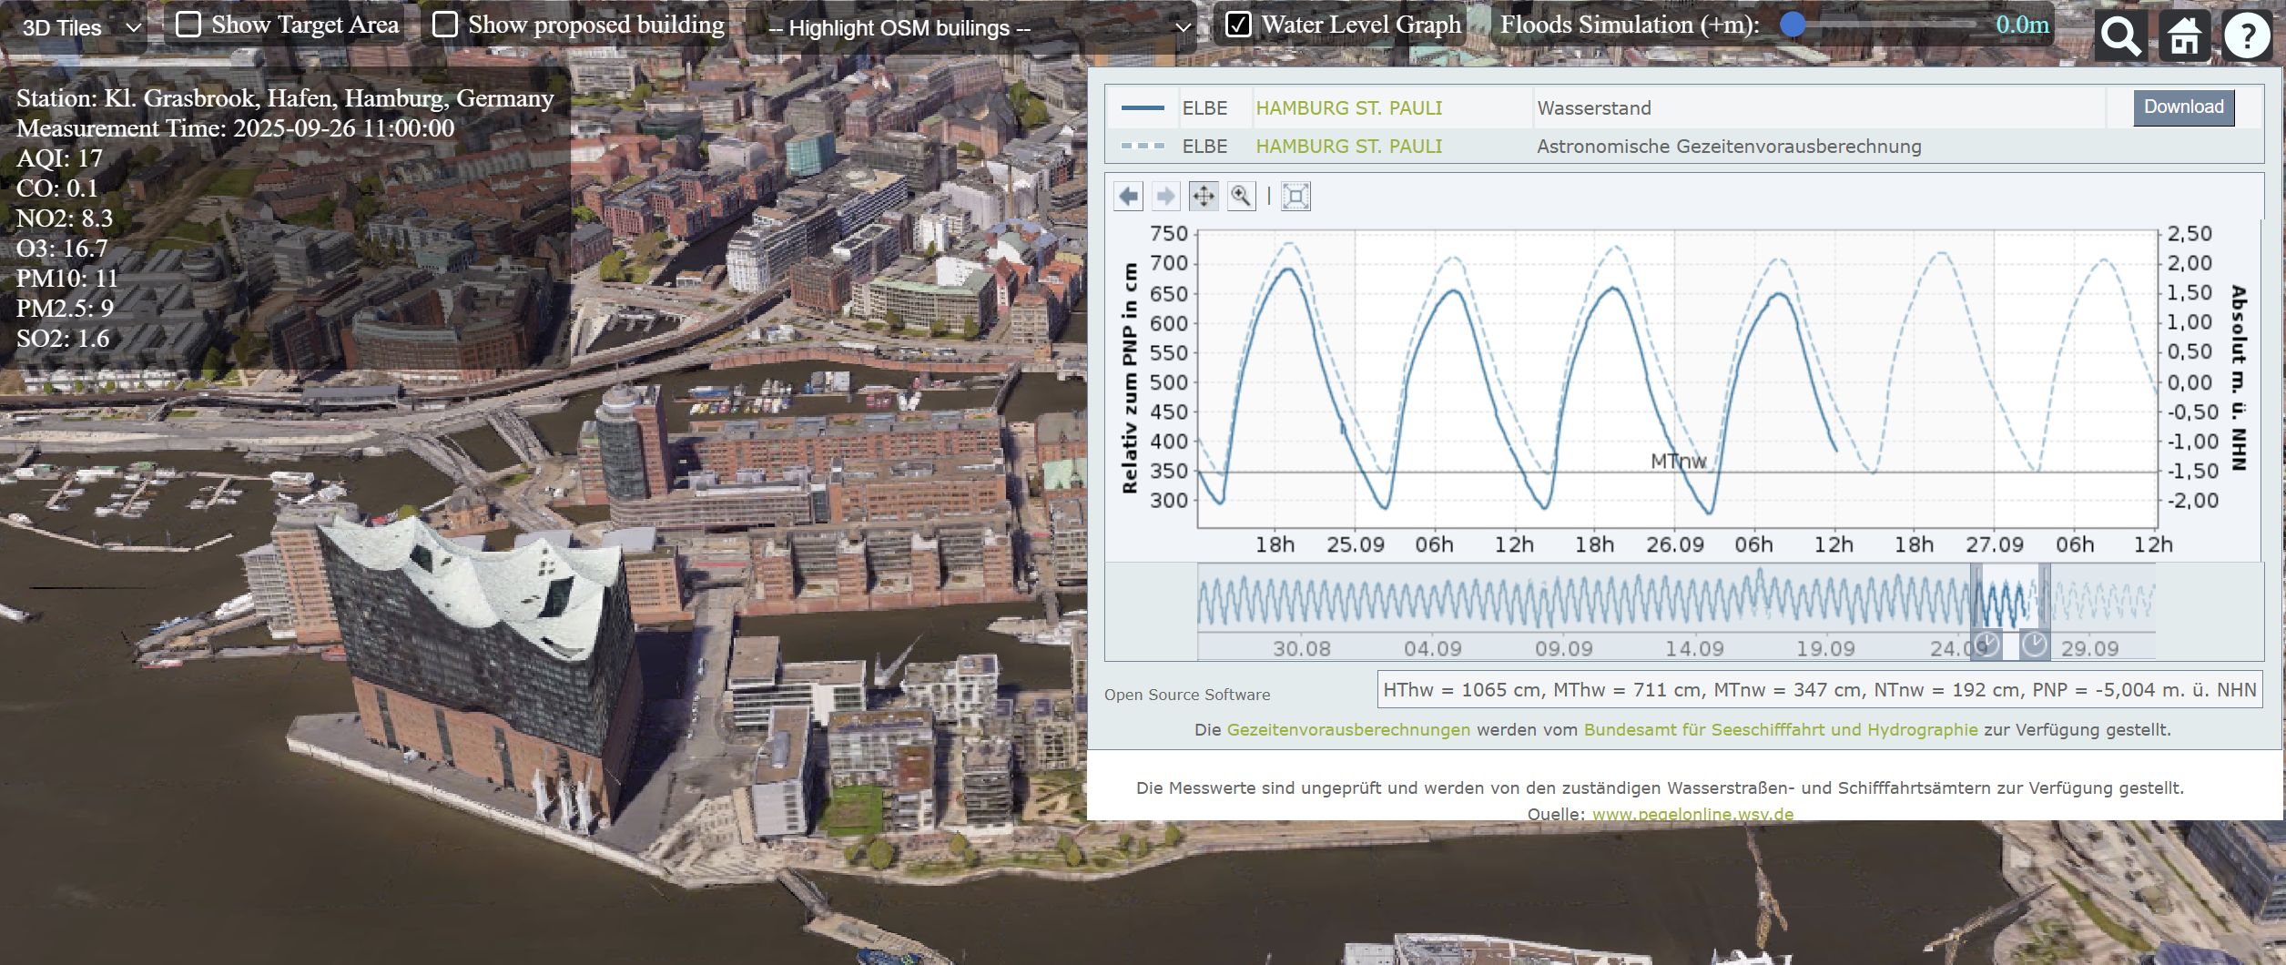Click the back arrow in graph toolbar
2286x965 pixels.
[1128, 196]
